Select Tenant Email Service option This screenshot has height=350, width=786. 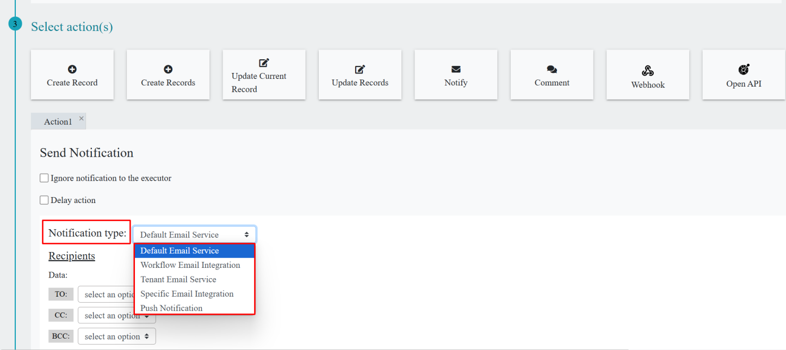click(x=195, y=279)
